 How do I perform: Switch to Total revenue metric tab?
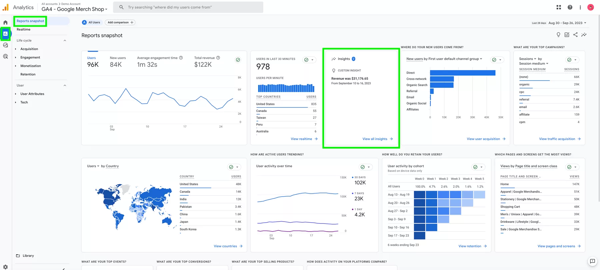coord(207,62)
